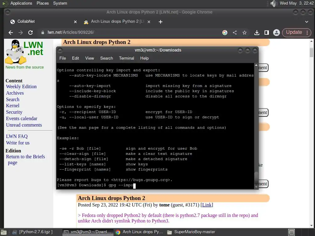Open the Places menu in top panel

[42, 3]
